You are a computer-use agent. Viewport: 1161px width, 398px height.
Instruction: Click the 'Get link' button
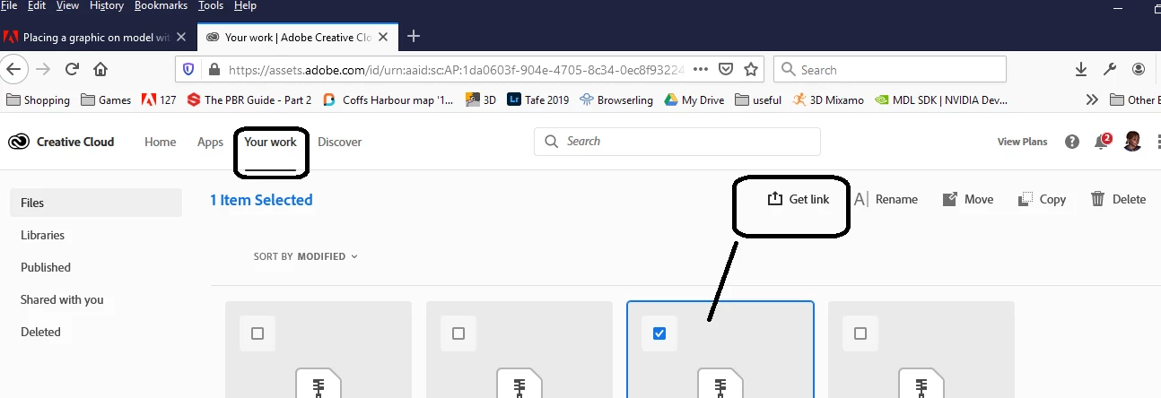pos(799,199)
